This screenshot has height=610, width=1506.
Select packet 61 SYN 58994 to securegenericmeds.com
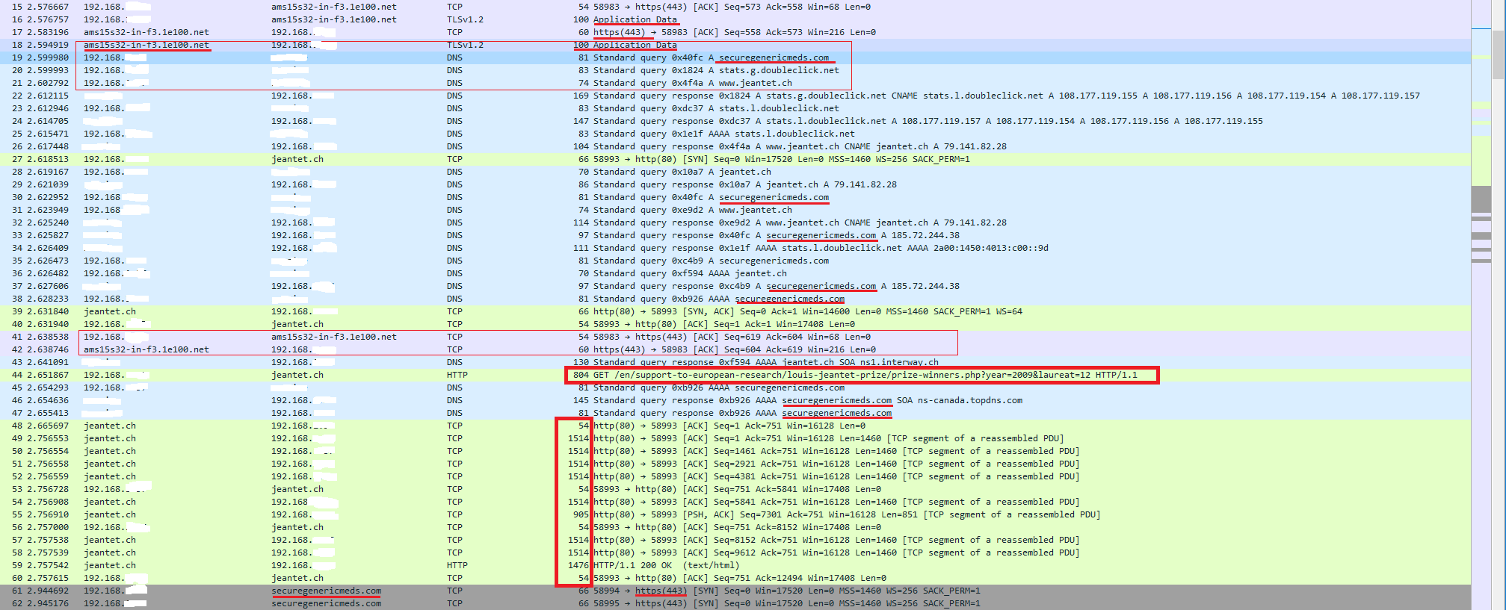pos(735,591)
